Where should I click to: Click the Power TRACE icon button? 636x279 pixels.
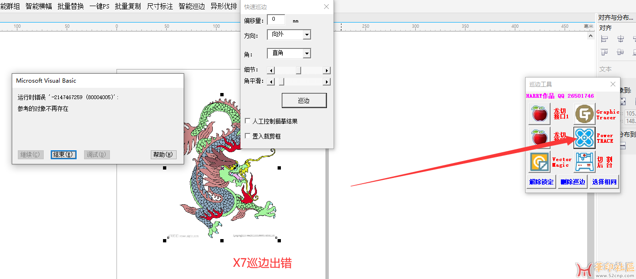[x=584, y=138]
